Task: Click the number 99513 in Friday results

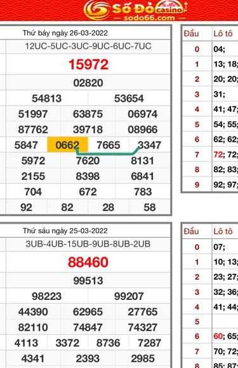Action: (88, 281)
